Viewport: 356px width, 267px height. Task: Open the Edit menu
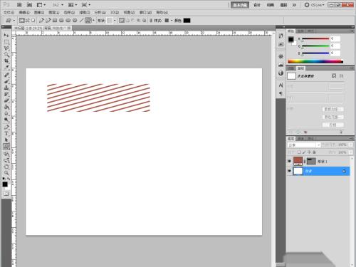(x=24, y=12)
